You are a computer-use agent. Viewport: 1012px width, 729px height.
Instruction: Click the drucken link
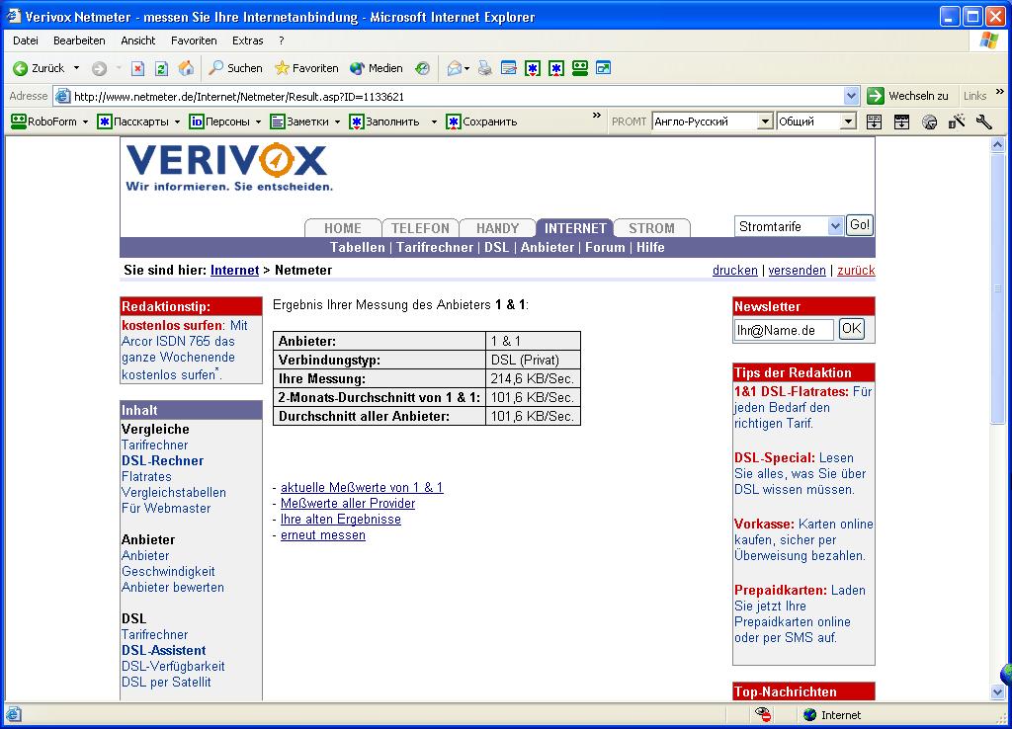[734, 271]
